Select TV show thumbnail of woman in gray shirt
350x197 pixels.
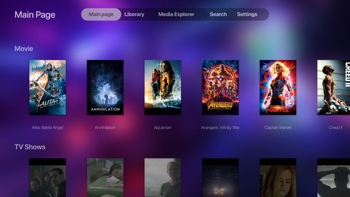tap(163, 178)
